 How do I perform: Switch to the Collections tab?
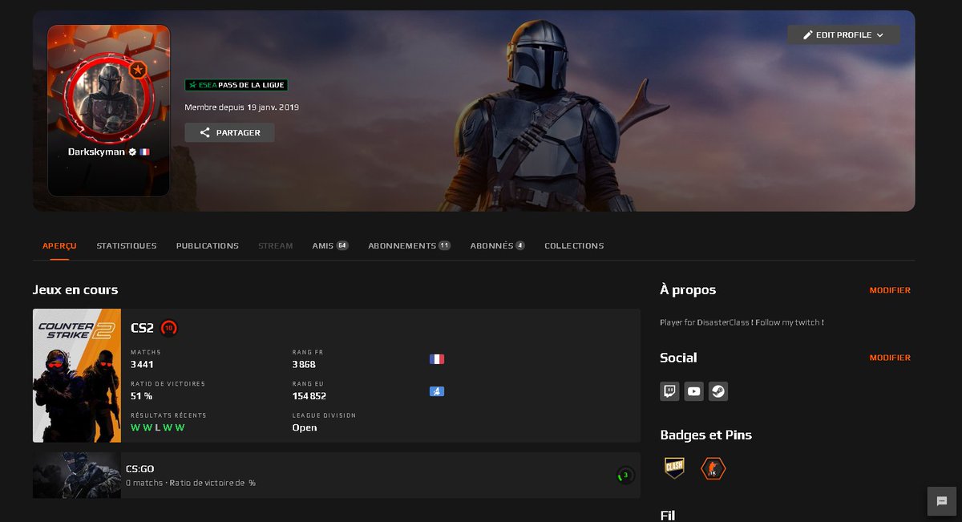[x=574, y=245]
